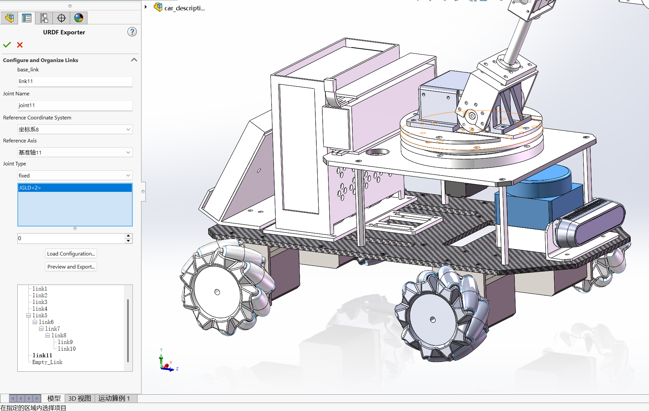
Task: Select link2 in the link tree
Action: pos(40,295)
